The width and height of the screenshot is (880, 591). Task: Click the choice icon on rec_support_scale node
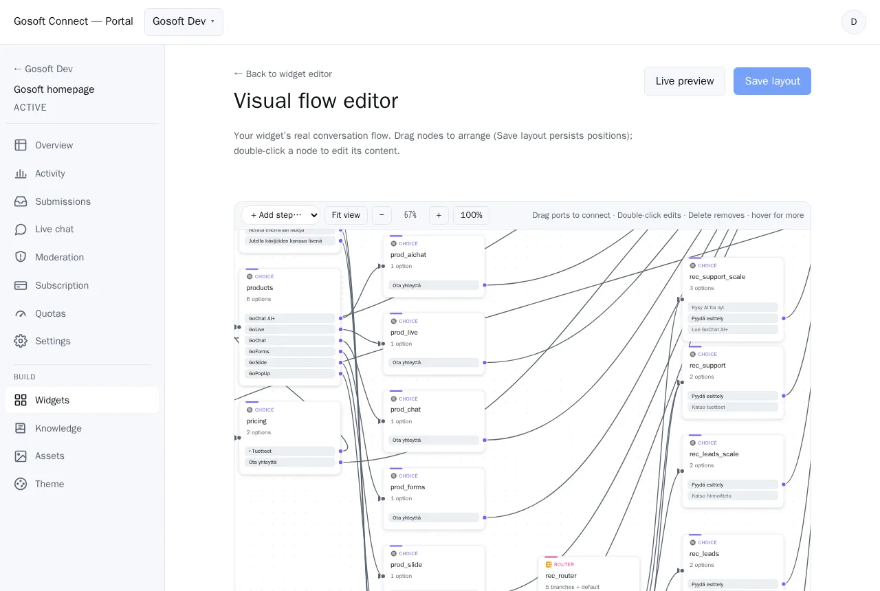click(x=693, y=265)
